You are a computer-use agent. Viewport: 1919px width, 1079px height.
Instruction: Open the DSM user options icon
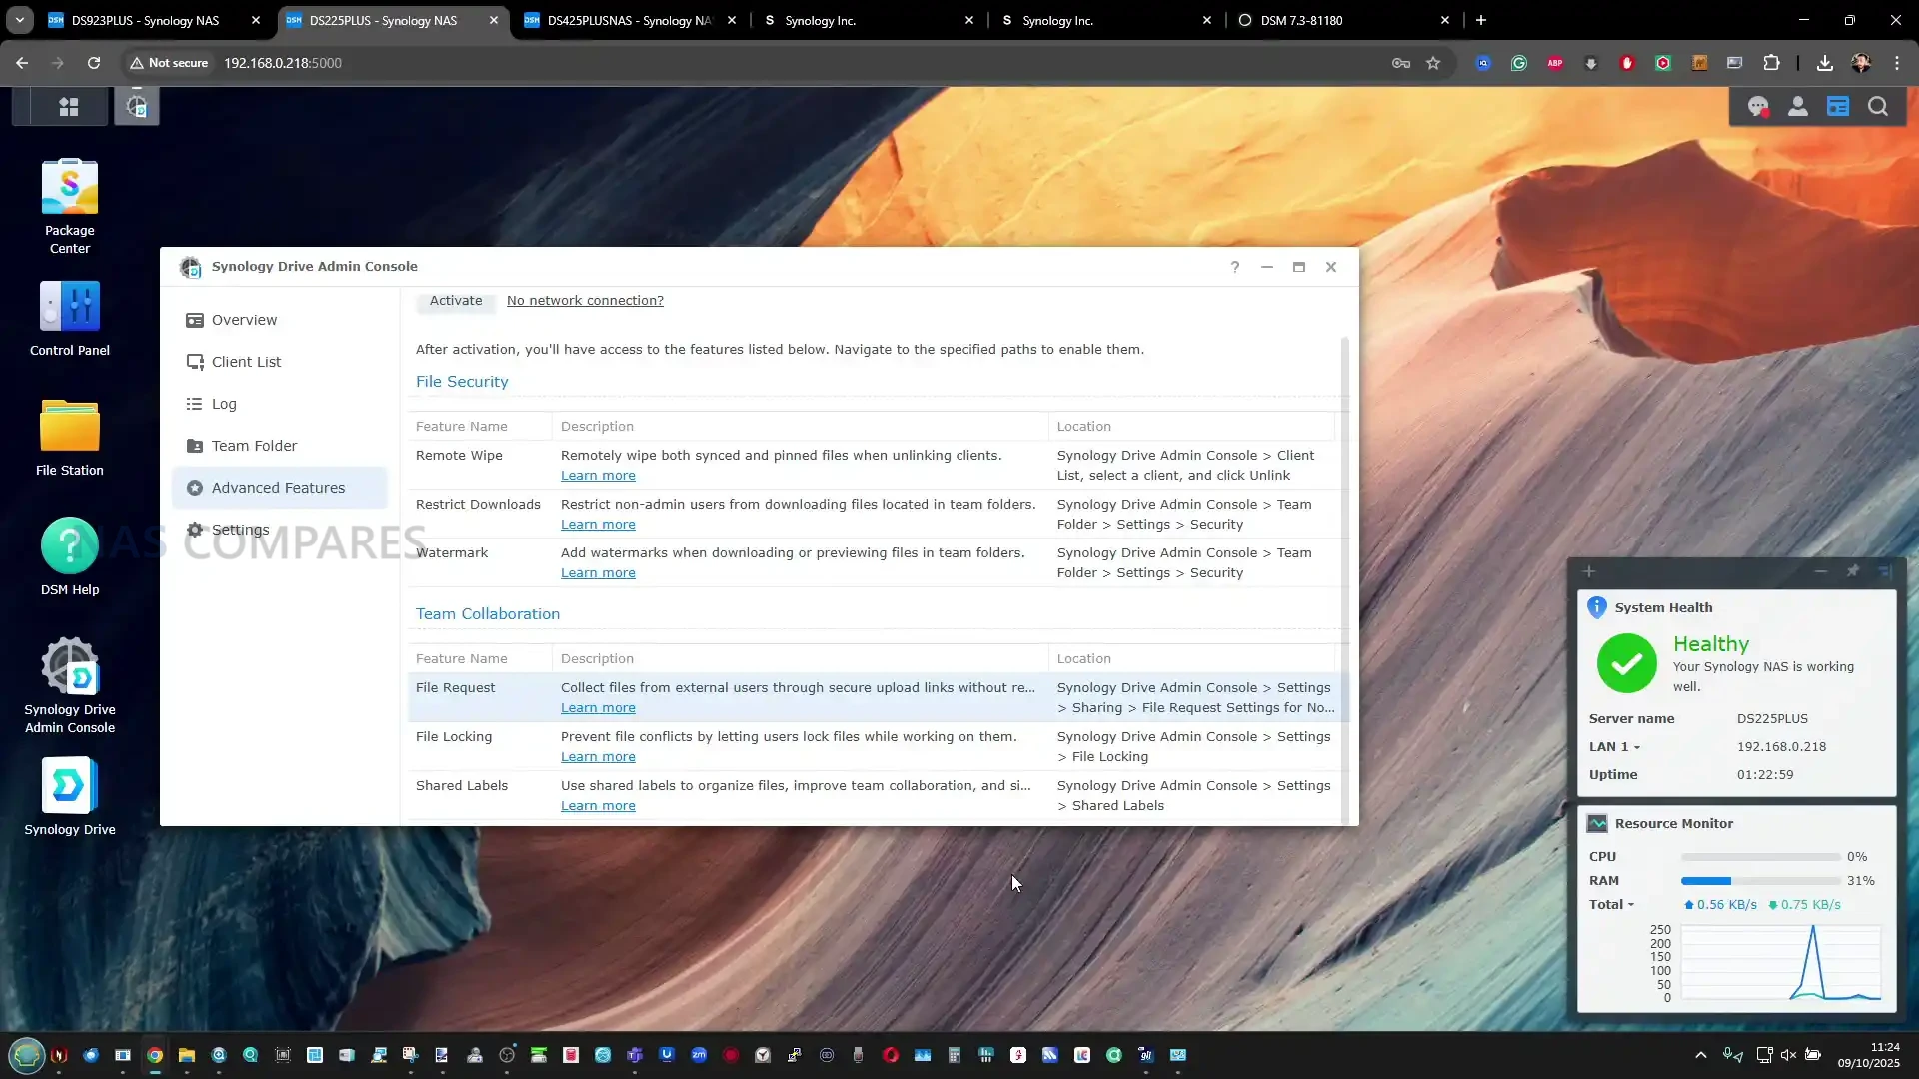pyautogui.click(x=1797, y=107)
